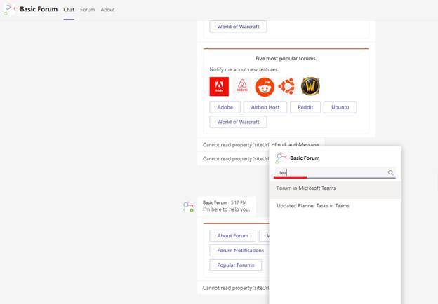Click 'Basic Forum' title in search popup
This screenshot has height=304, width=438.
pos(305,158)
